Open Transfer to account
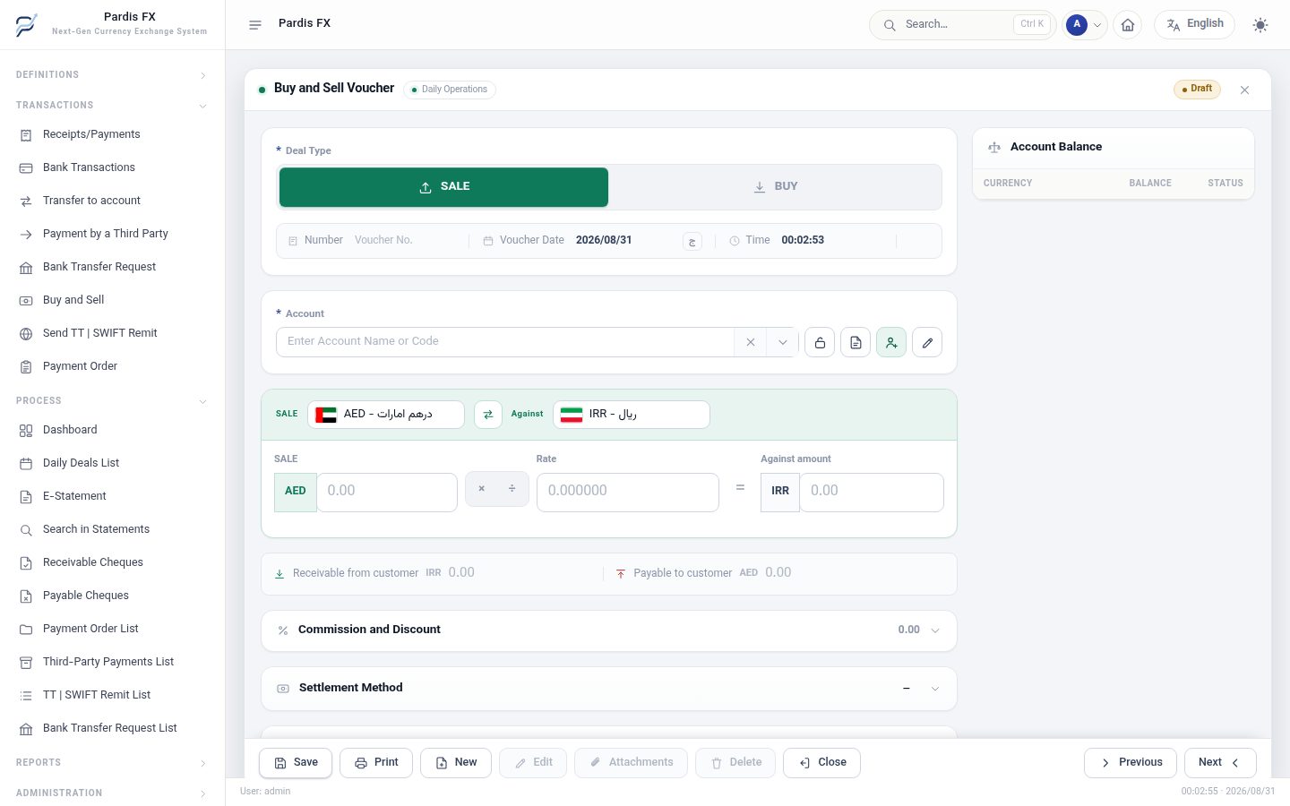This screenshot has width=1290, height=806. [112, 201]
